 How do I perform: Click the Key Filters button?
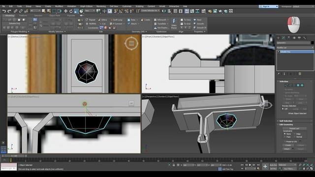click(289, 169)
